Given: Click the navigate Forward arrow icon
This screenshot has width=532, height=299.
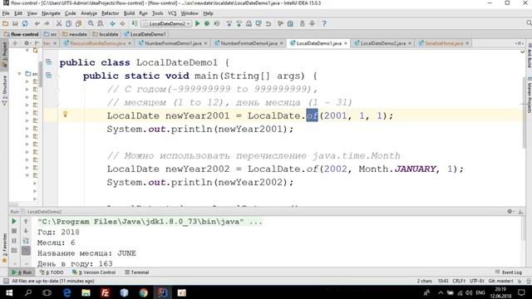Looking at the screenshot, I should pos(122,24).
